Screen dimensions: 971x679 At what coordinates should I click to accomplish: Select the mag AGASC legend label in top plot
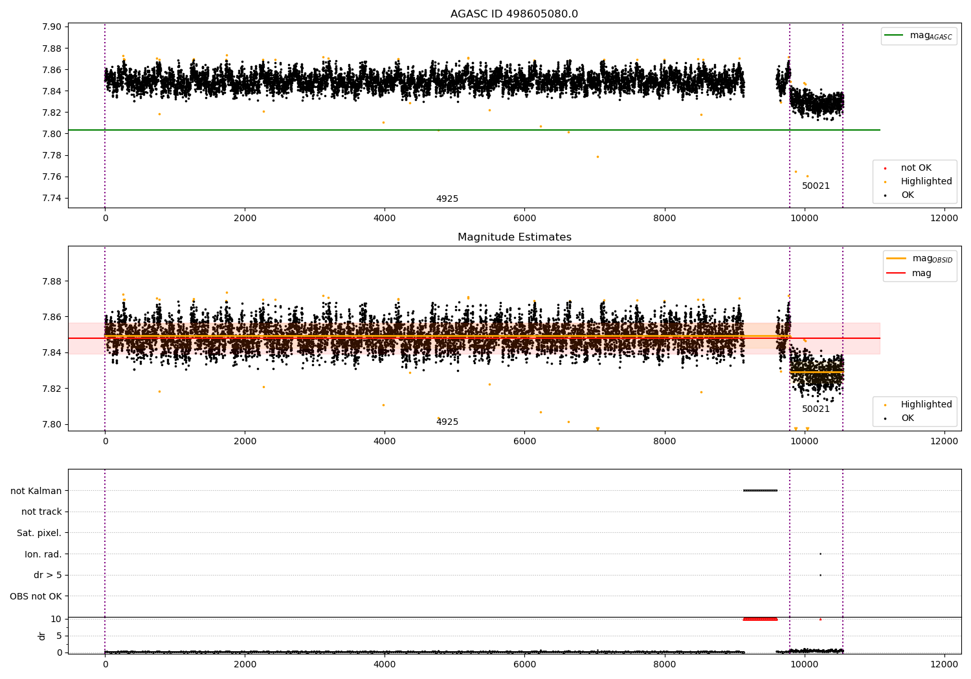(931, 36)
